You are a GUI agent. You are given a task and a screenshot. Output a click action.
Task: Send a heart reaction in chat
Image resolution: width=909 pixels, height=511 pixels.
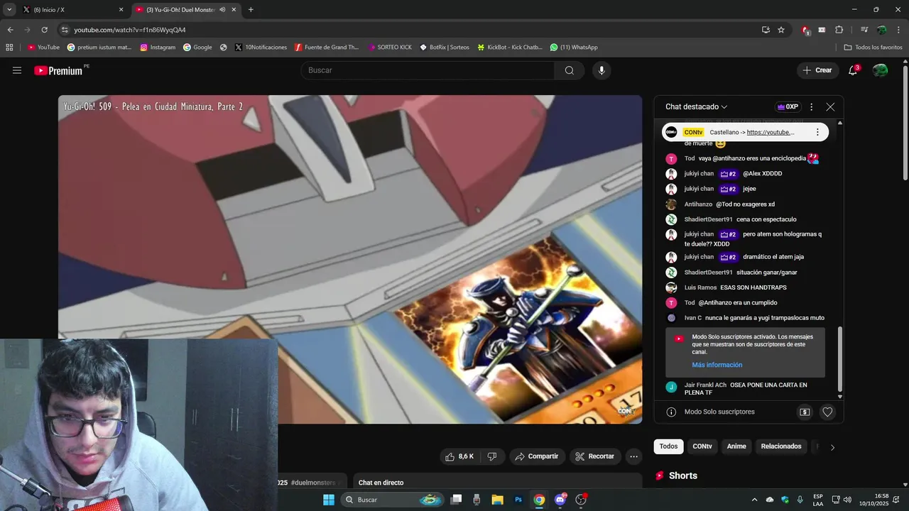pyautogui.click(x=827, y=412)
